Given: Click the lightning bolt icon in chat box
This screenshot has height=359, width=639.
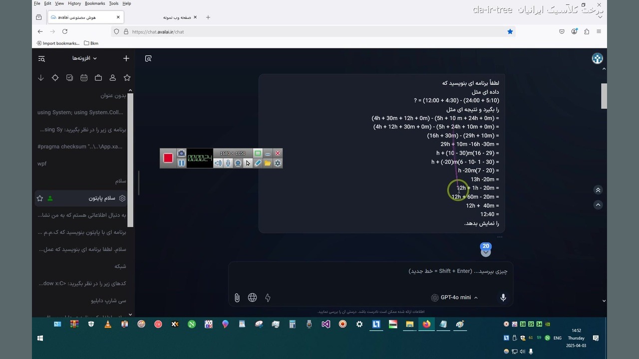Looking at the screenshot, I should click(268, 298).
